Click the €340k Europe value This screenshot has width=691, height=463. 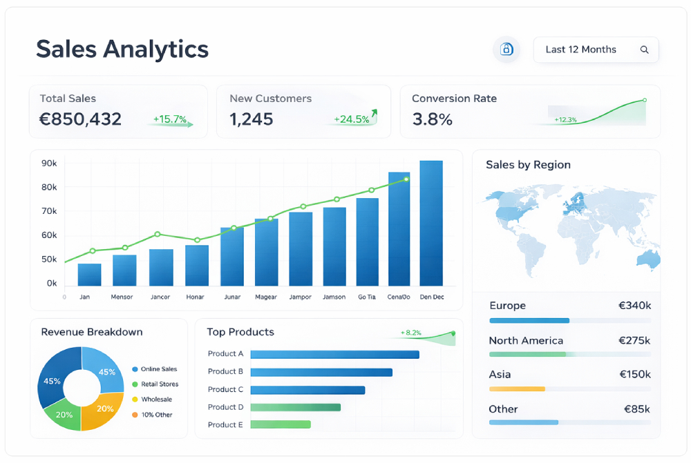click(634, 306)
